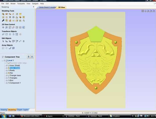
Task: Collapse the Level 1 tree node
Action: click(2, 61)
